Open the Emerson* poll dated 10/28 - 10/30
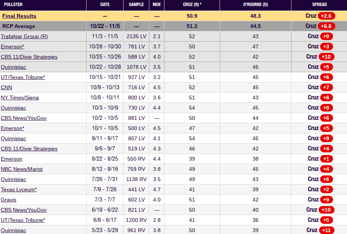Viewport: 347px width, 234px height. 12,46
